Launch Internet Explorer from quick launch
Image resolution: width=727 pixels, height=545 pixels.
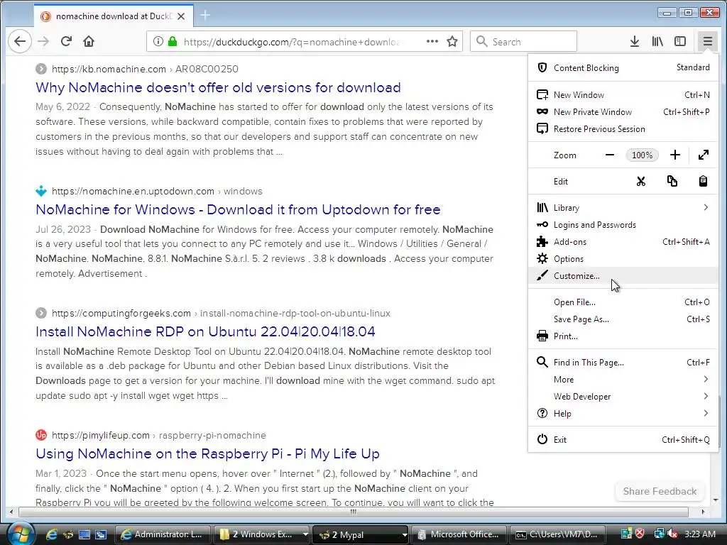[x=51, y=534]
